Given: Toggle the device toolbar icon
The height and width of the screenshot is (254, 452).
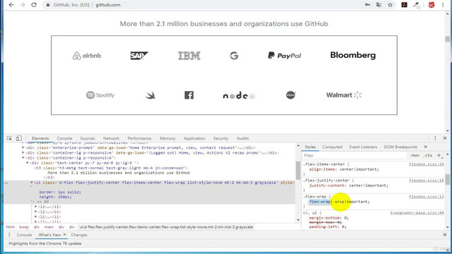Looking at the screenshot, I should pyautogui.click(x=19, y=138).
